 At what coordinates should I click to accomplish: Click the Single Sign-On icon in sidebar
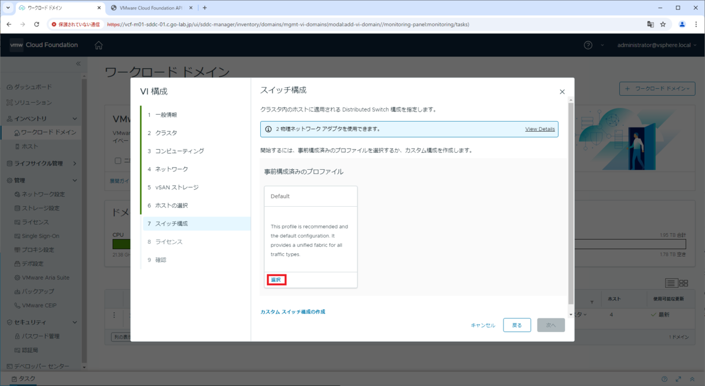tap(17, 236)
